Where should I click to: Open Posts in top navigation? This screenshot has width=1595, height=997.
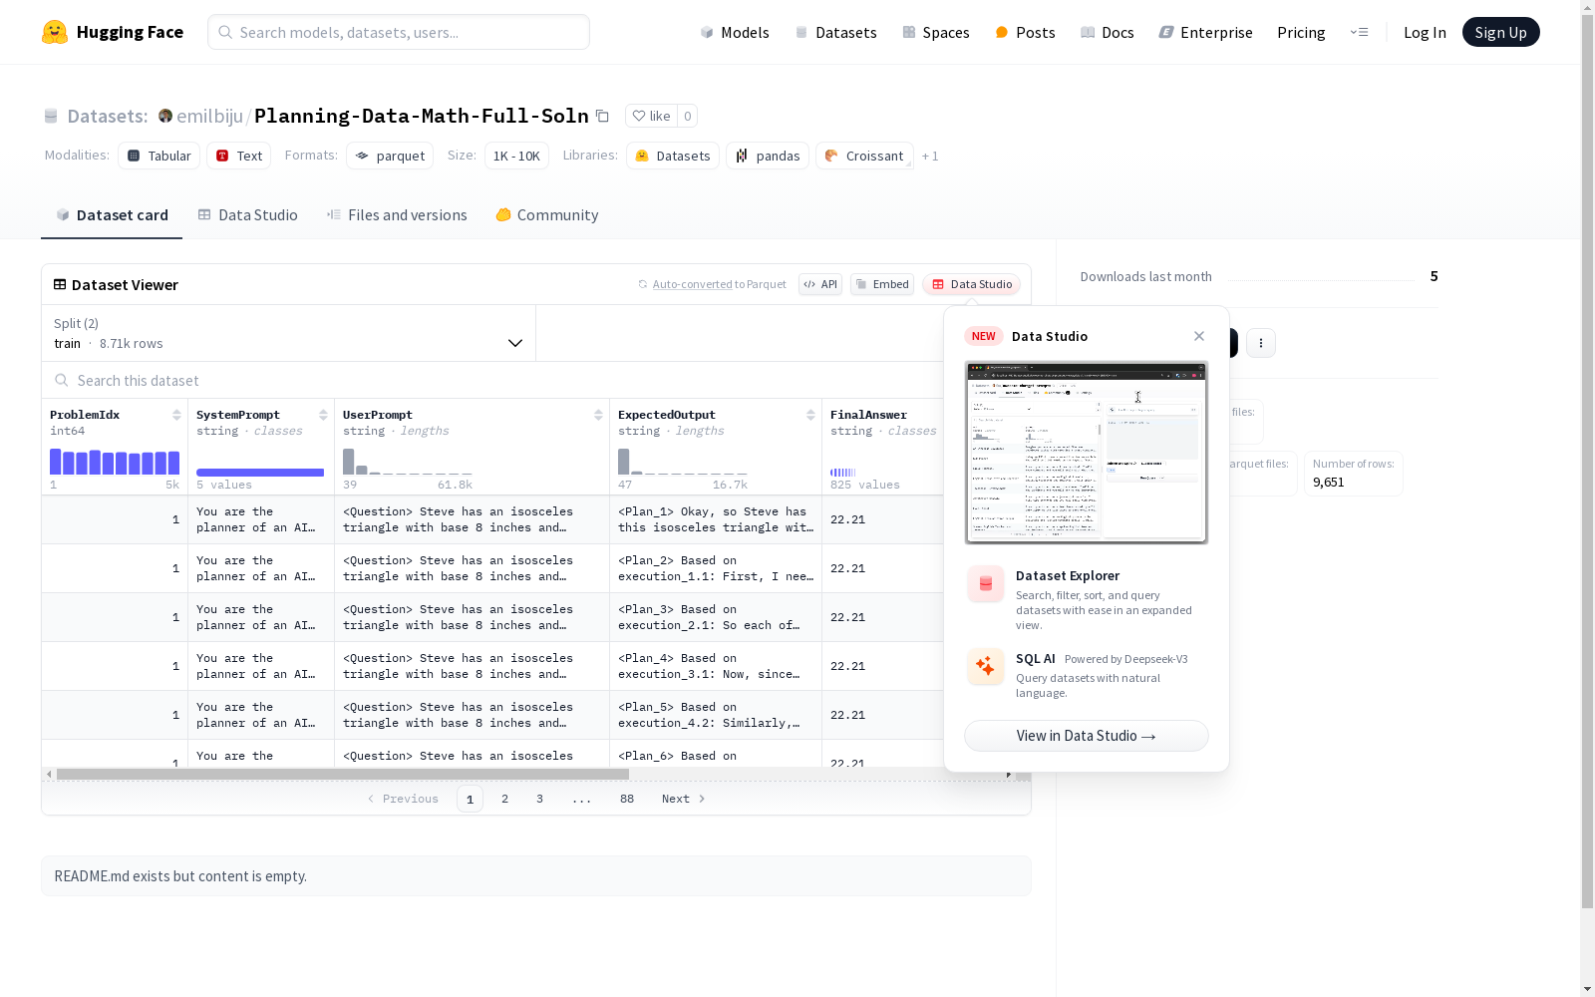[x=1025, y=32]
